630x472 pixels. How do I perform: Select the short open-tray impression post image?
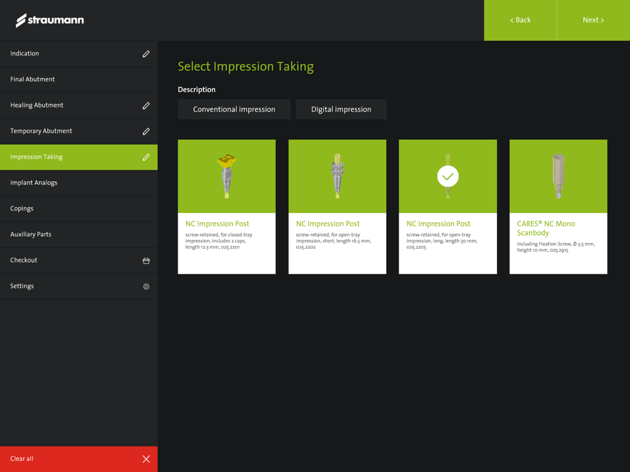coord(337,176)
